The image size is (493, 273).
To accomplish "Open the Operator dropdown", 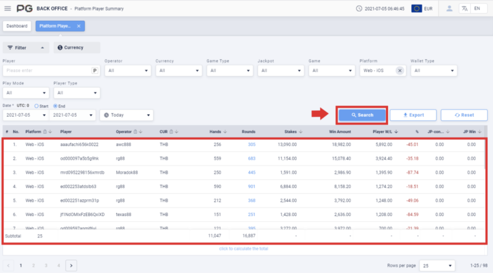I will pos(128,70).
